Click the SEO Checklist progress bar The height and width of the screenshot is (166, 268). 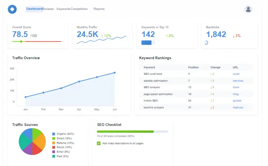click(132, 131)
